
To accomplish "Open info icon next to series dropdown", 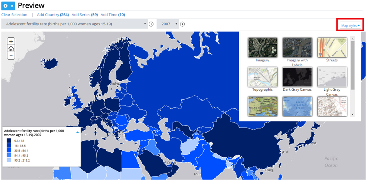I will 151,24.
